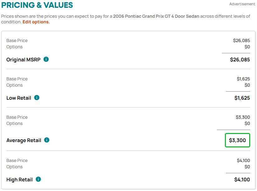Click the Average Retail info icon
This screenshot has width=257, height=191.
pos(47,140)
